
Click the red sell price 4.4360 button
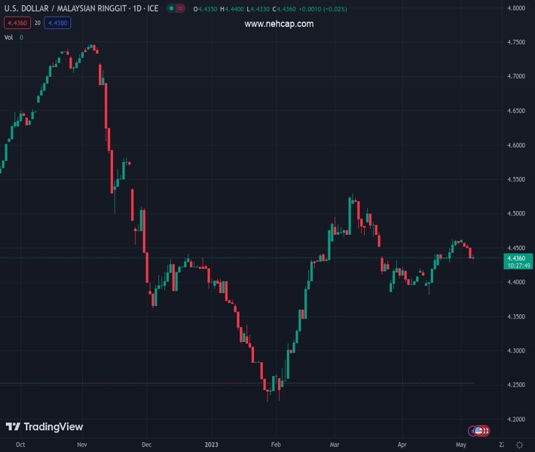coord(16,23)
